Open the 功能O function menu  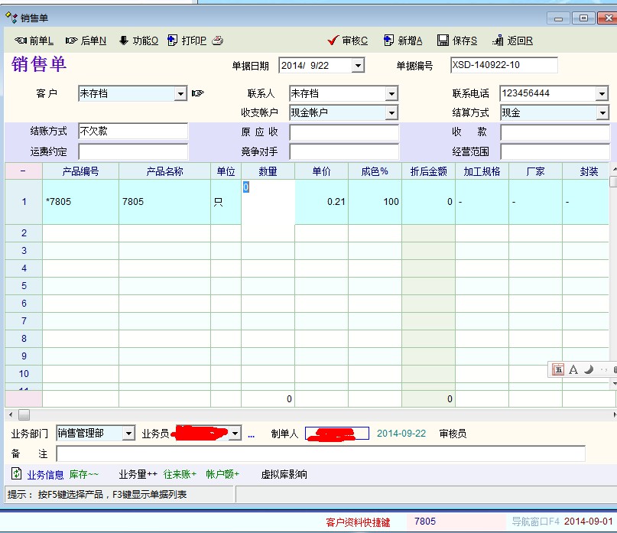(138, 41)
